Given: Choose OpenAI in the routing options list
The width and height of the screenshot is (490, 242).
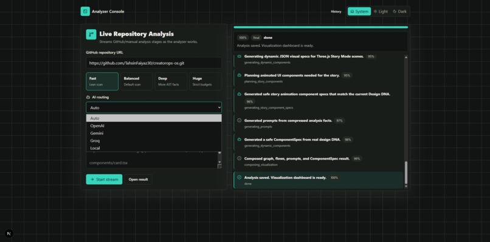Looking at the screenshot, I should [154, 126].
